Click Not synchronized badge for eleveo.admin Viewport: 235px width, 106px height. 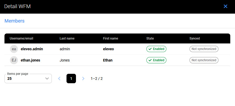[x=204, y=49]
